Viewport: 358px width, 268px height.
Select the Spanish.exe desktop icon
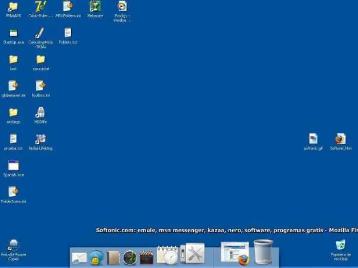tap(13, 169)
